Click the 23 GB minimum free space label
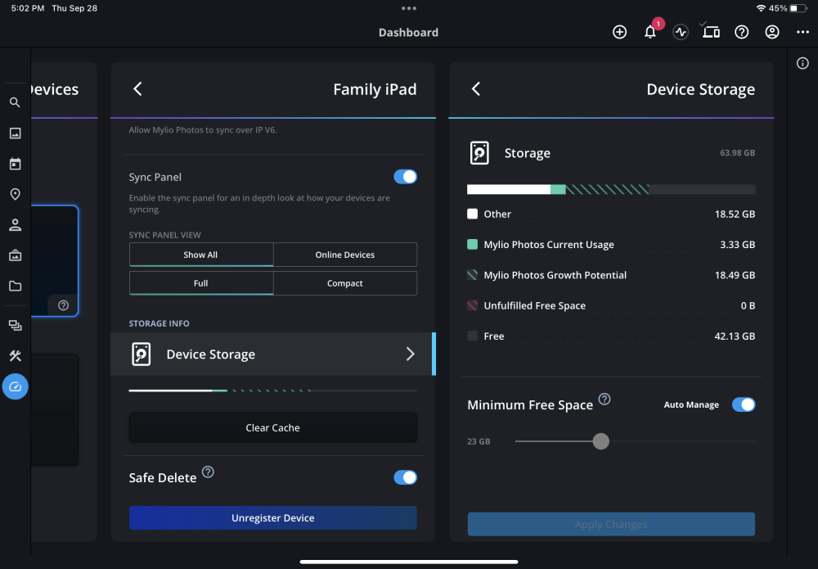The width and height of the screenshot is (818, 569). tap(479, 441)
